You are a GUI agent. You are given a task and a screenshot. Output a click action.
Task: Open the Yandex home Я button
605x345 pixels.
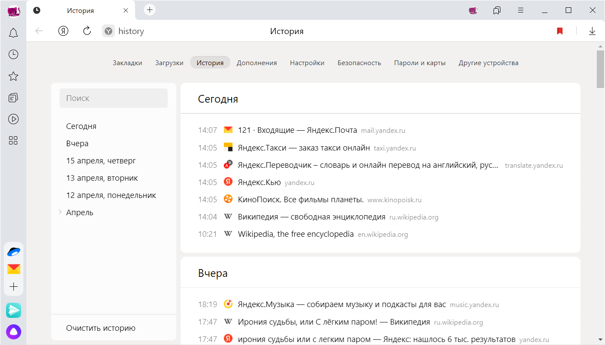pos(64,31)
